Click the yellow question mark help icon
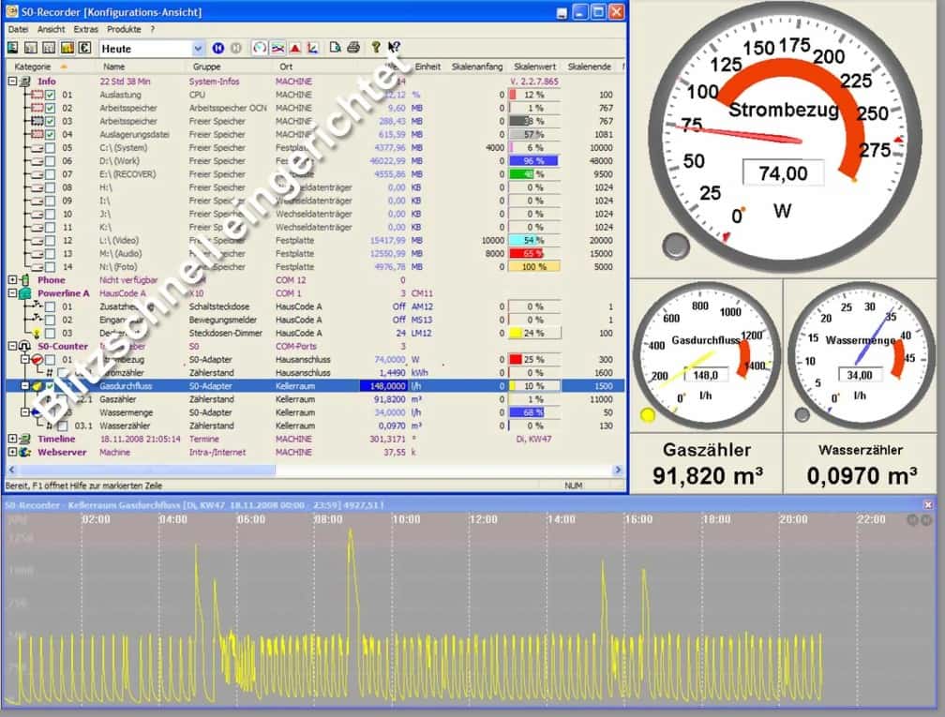 (x=376, y=48)
